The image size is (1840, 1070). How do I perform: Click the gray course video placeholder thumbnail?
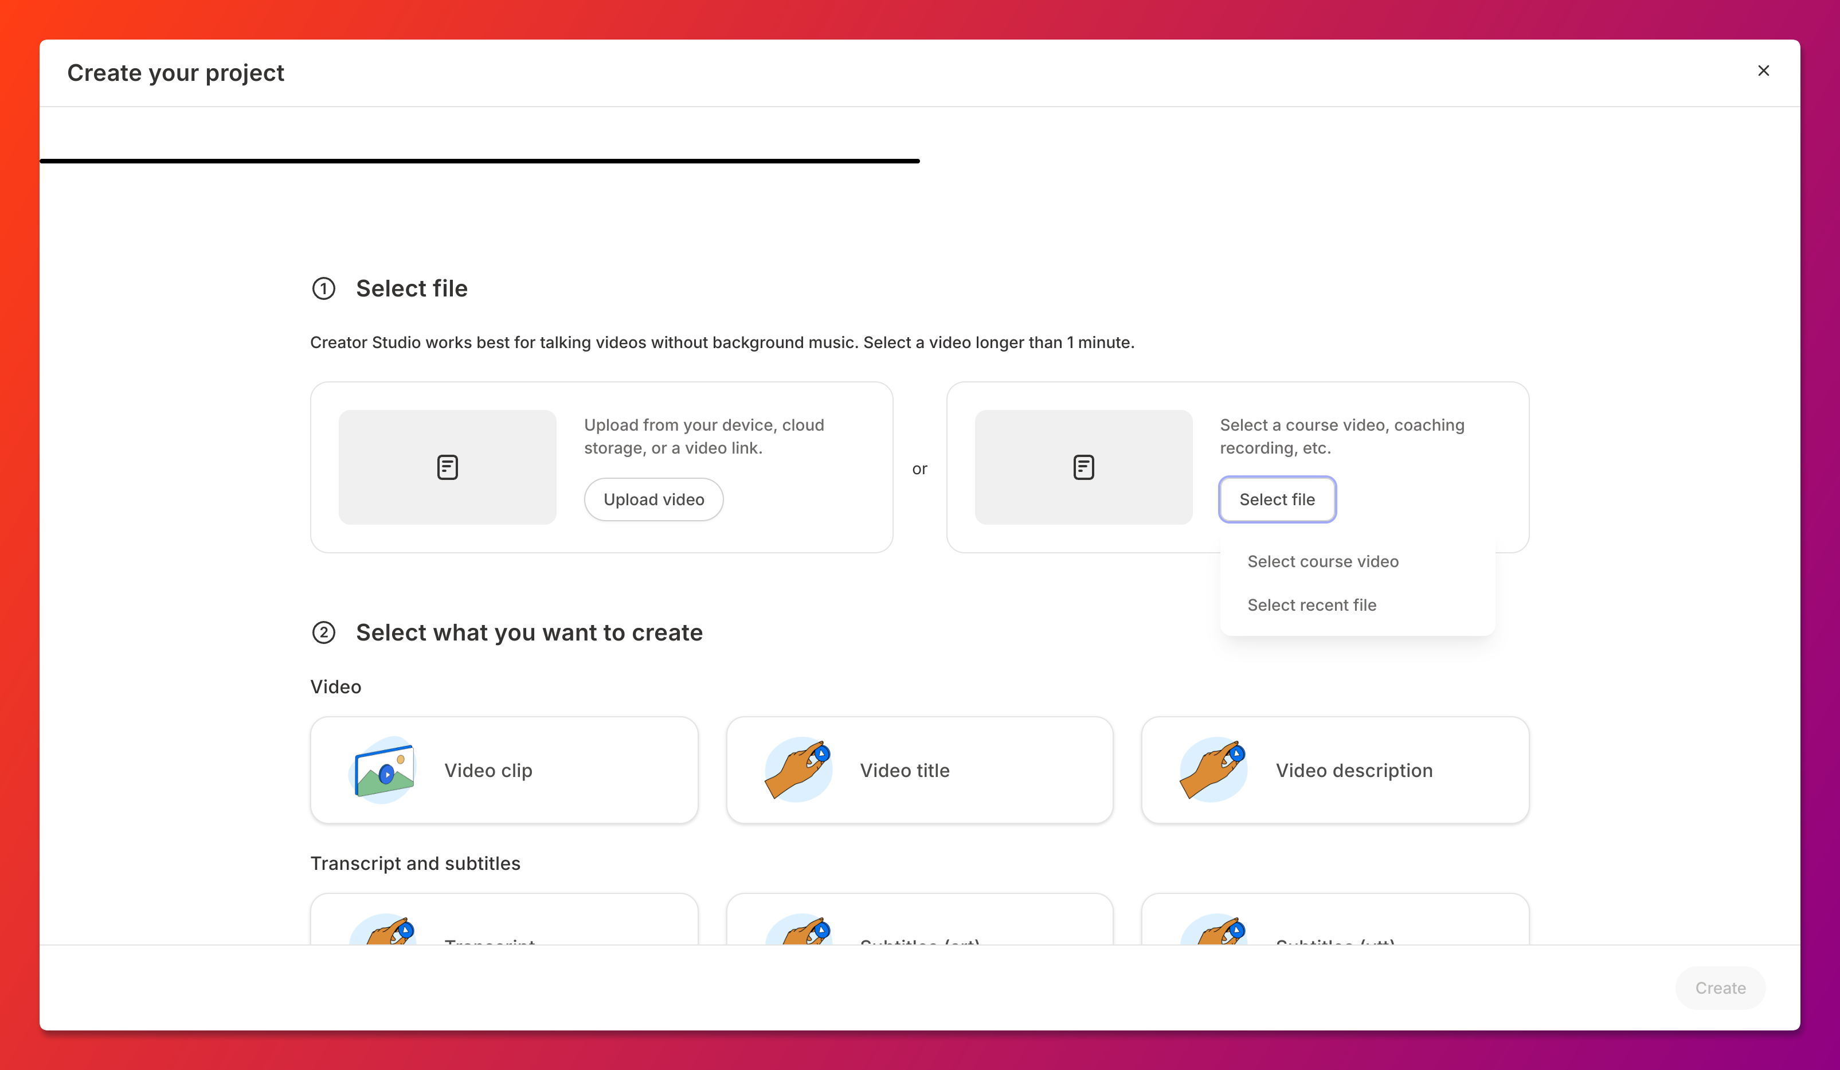(1083, 467)
